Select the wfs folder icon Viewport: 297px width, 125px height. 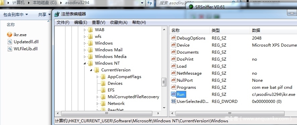(90, 36)
